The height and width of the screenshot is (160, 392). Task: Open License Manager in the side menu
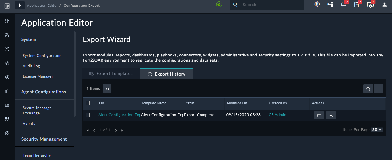pyautogui.click(x=38, y=76)
